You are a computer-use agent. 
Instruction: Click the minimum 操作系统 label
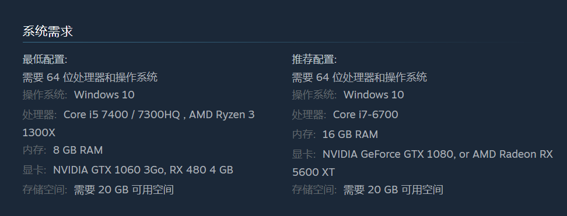coord(45,95)
